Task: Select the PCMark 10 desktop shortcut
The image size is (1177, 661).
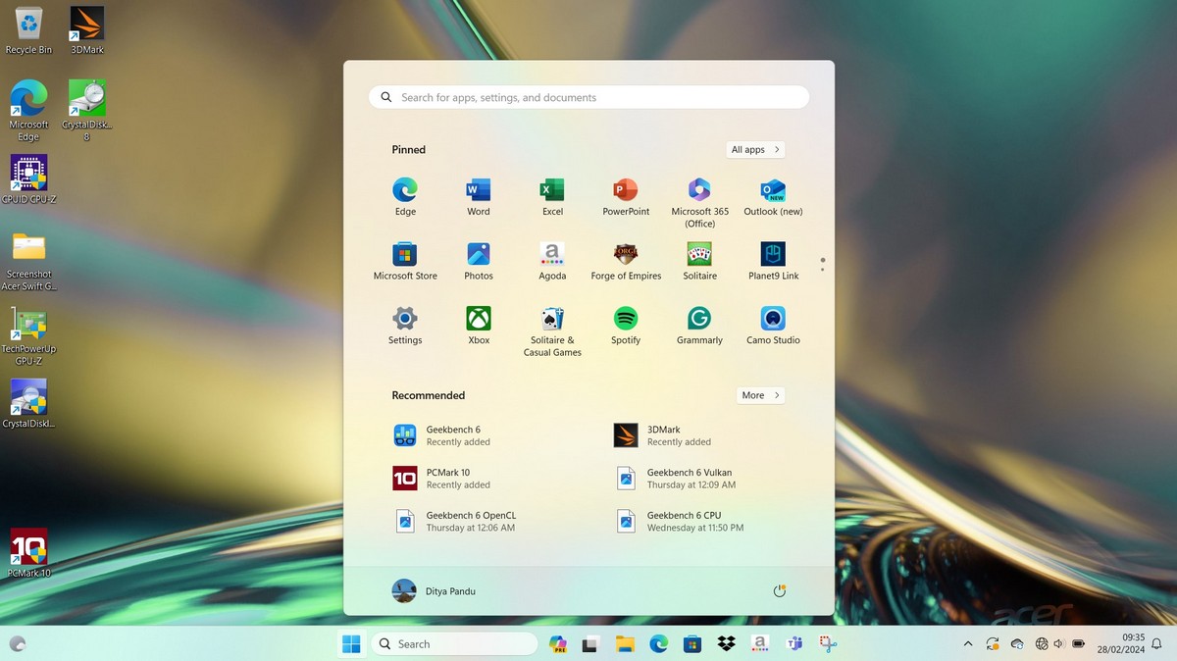Action: (28, 553)
